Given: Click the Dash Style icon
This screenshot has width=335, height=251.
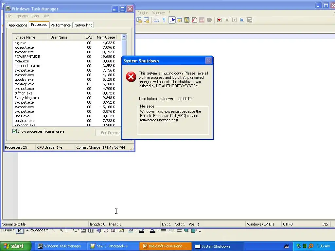Looking at the screenshot, I should pyautogui.click(x=171, y=230).
